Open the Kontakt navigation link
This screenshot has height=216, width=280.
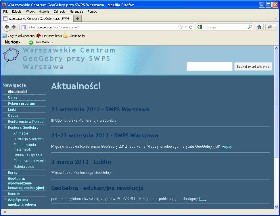[14, 194]
